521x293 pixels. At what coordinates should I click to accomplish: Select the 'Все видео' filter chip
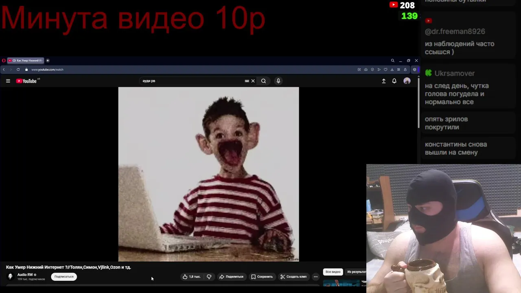pyautogui.click(x=333, y=272)
